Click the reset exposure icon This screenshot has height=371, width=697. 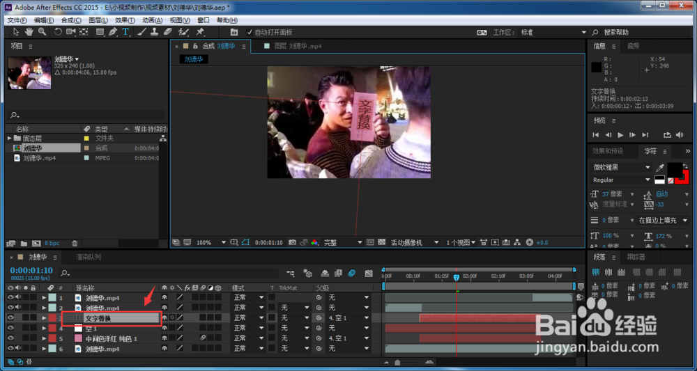coord(529,242)
